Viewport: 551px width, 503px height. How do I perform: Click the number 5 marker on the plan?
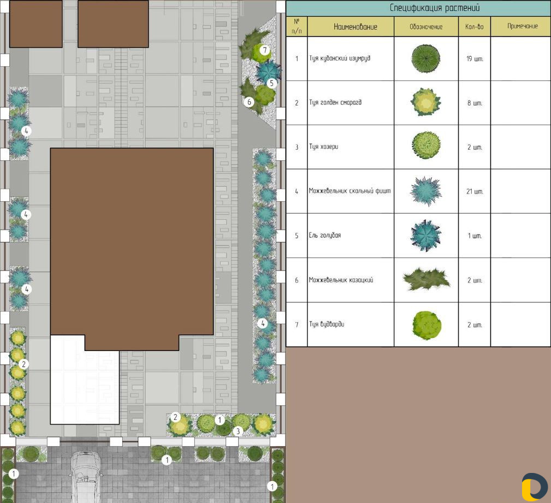coord(271,83)
